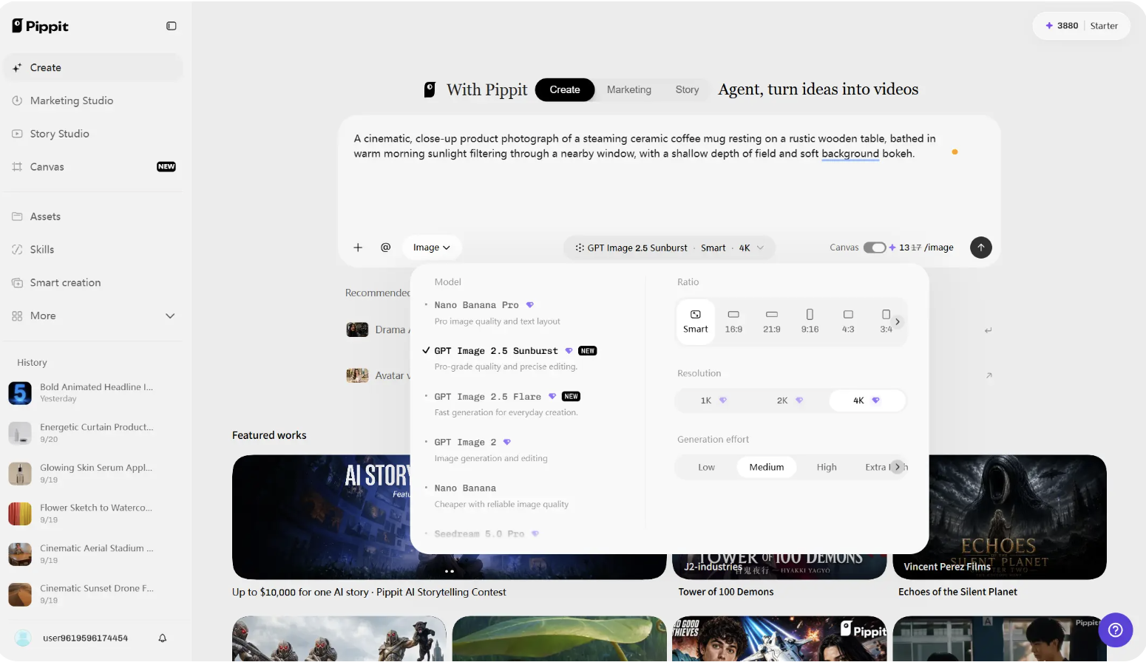Open the Image type dropdown
1146x665 pixels.
coord(432,248)
